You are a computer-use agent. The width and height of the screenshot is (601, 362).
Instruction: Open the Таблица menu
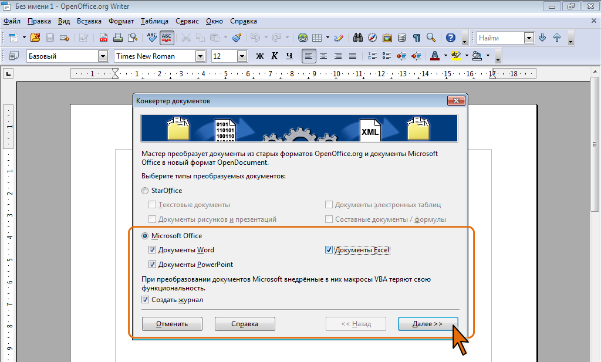(x=154, y=21)
